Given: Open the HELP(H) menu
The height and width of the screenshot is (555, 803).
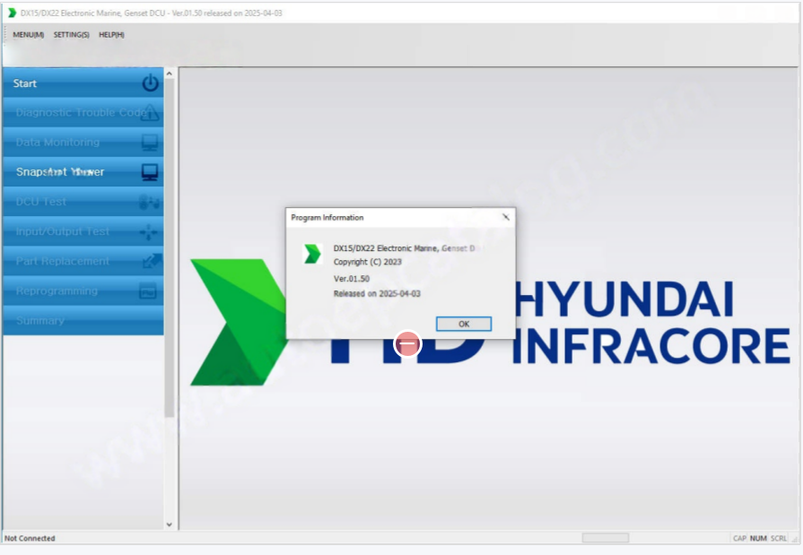Looking at the screenshot, I should (x=111, y=35).
